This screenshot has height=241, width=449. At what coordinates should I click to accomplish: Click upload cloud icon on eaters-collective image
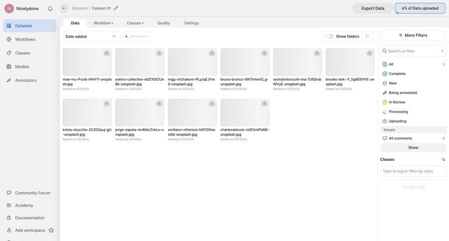click(159, 53)
